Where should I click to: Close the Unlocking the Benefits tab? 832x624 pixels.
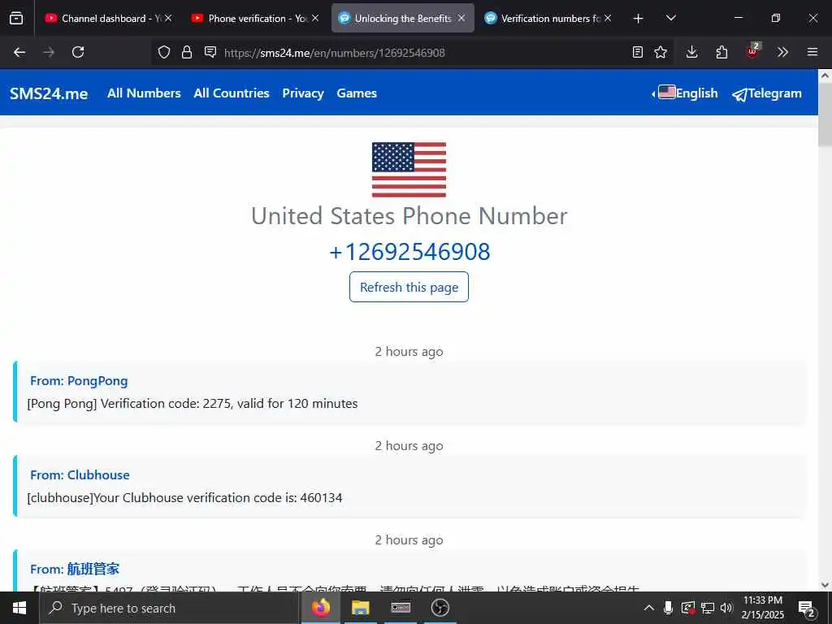(461, 18)
